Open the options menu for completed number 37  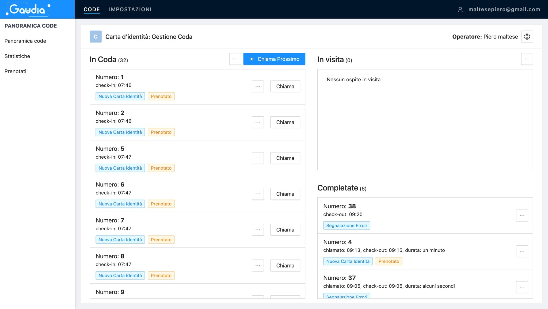(x=522, y=287)
